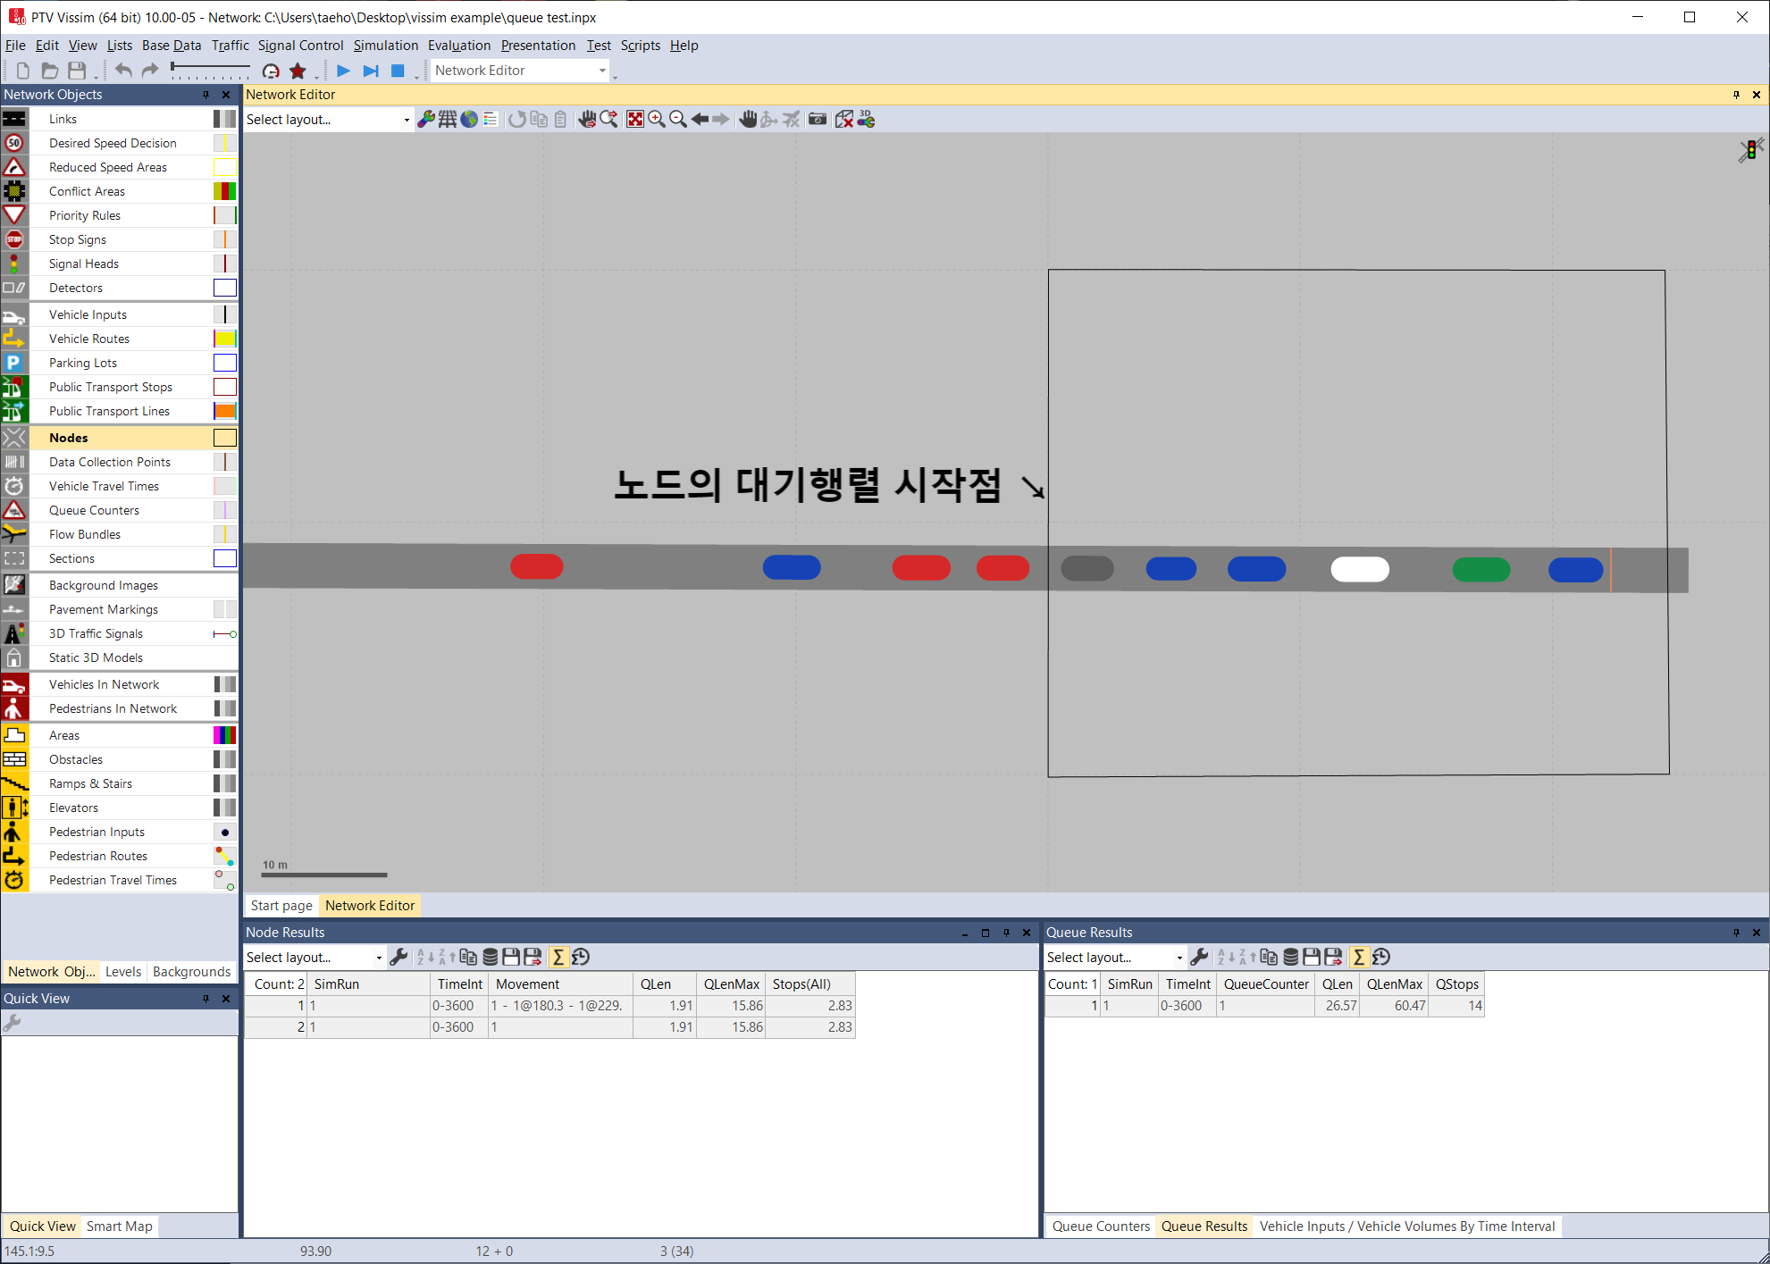This screenshot has width=1770, height=1264.
Task: Stop the simulation
Action: (398, 71)
